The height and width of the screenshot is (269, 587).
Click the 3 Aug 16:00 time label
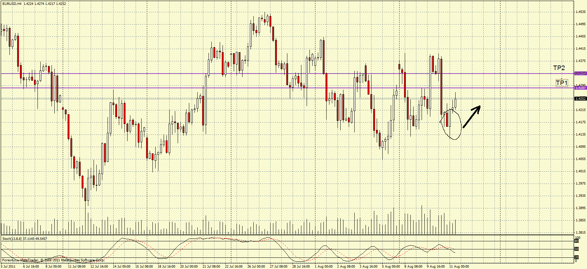368,267
